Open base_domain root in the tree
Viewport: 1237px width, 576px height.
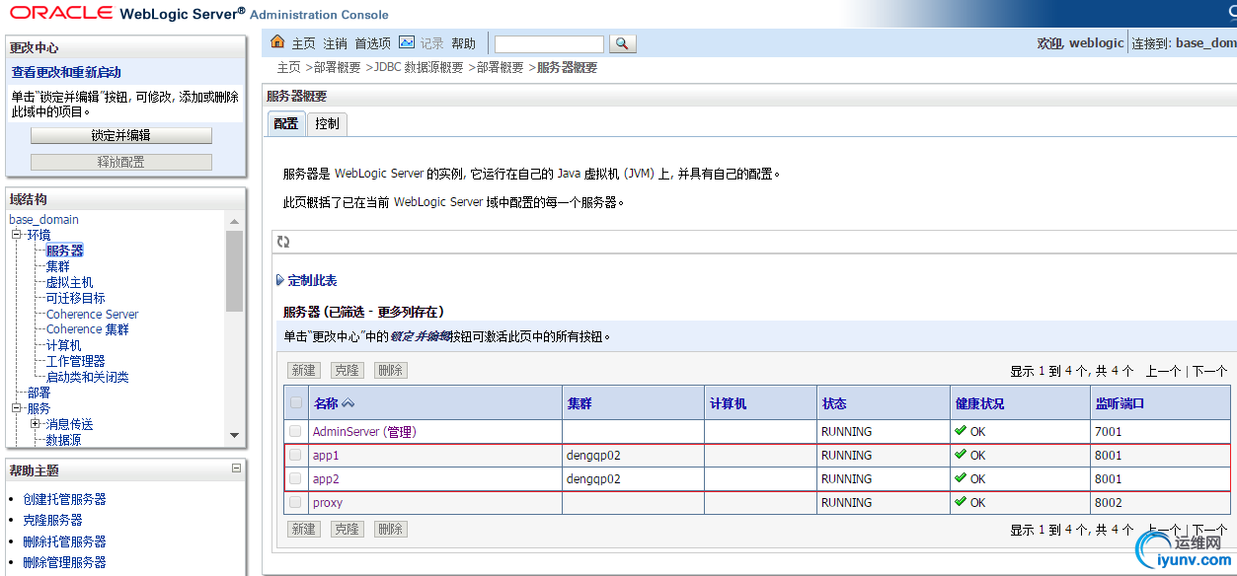click(x=43, y=219)
